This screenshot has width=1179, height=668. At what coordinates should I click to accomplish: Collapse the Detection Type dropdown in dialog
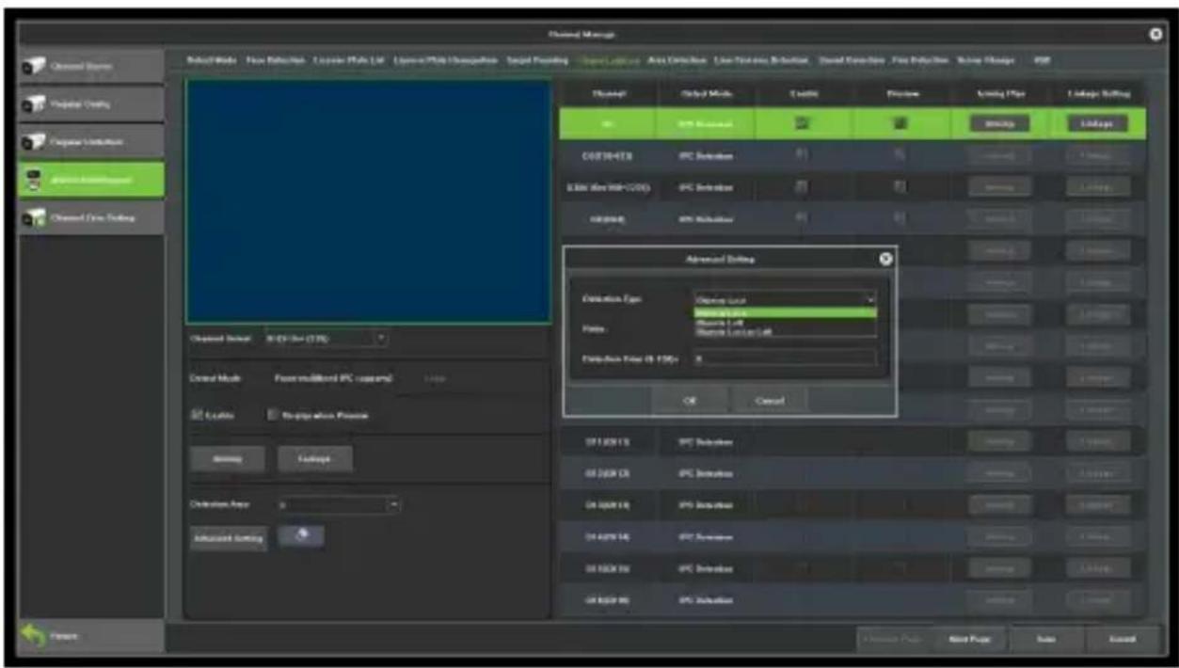tap(869, 299)
